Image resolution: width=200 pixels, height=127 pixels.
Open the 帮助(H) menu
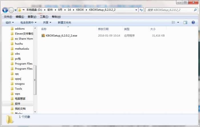click(56, 17)
